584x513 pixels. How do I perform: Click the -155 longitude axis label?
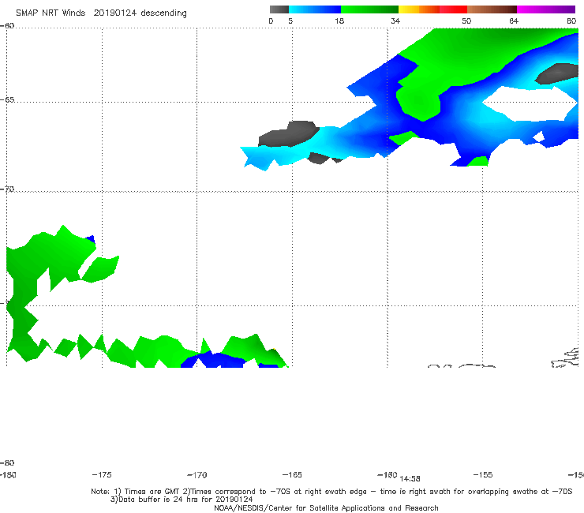(x=483, y=474)
